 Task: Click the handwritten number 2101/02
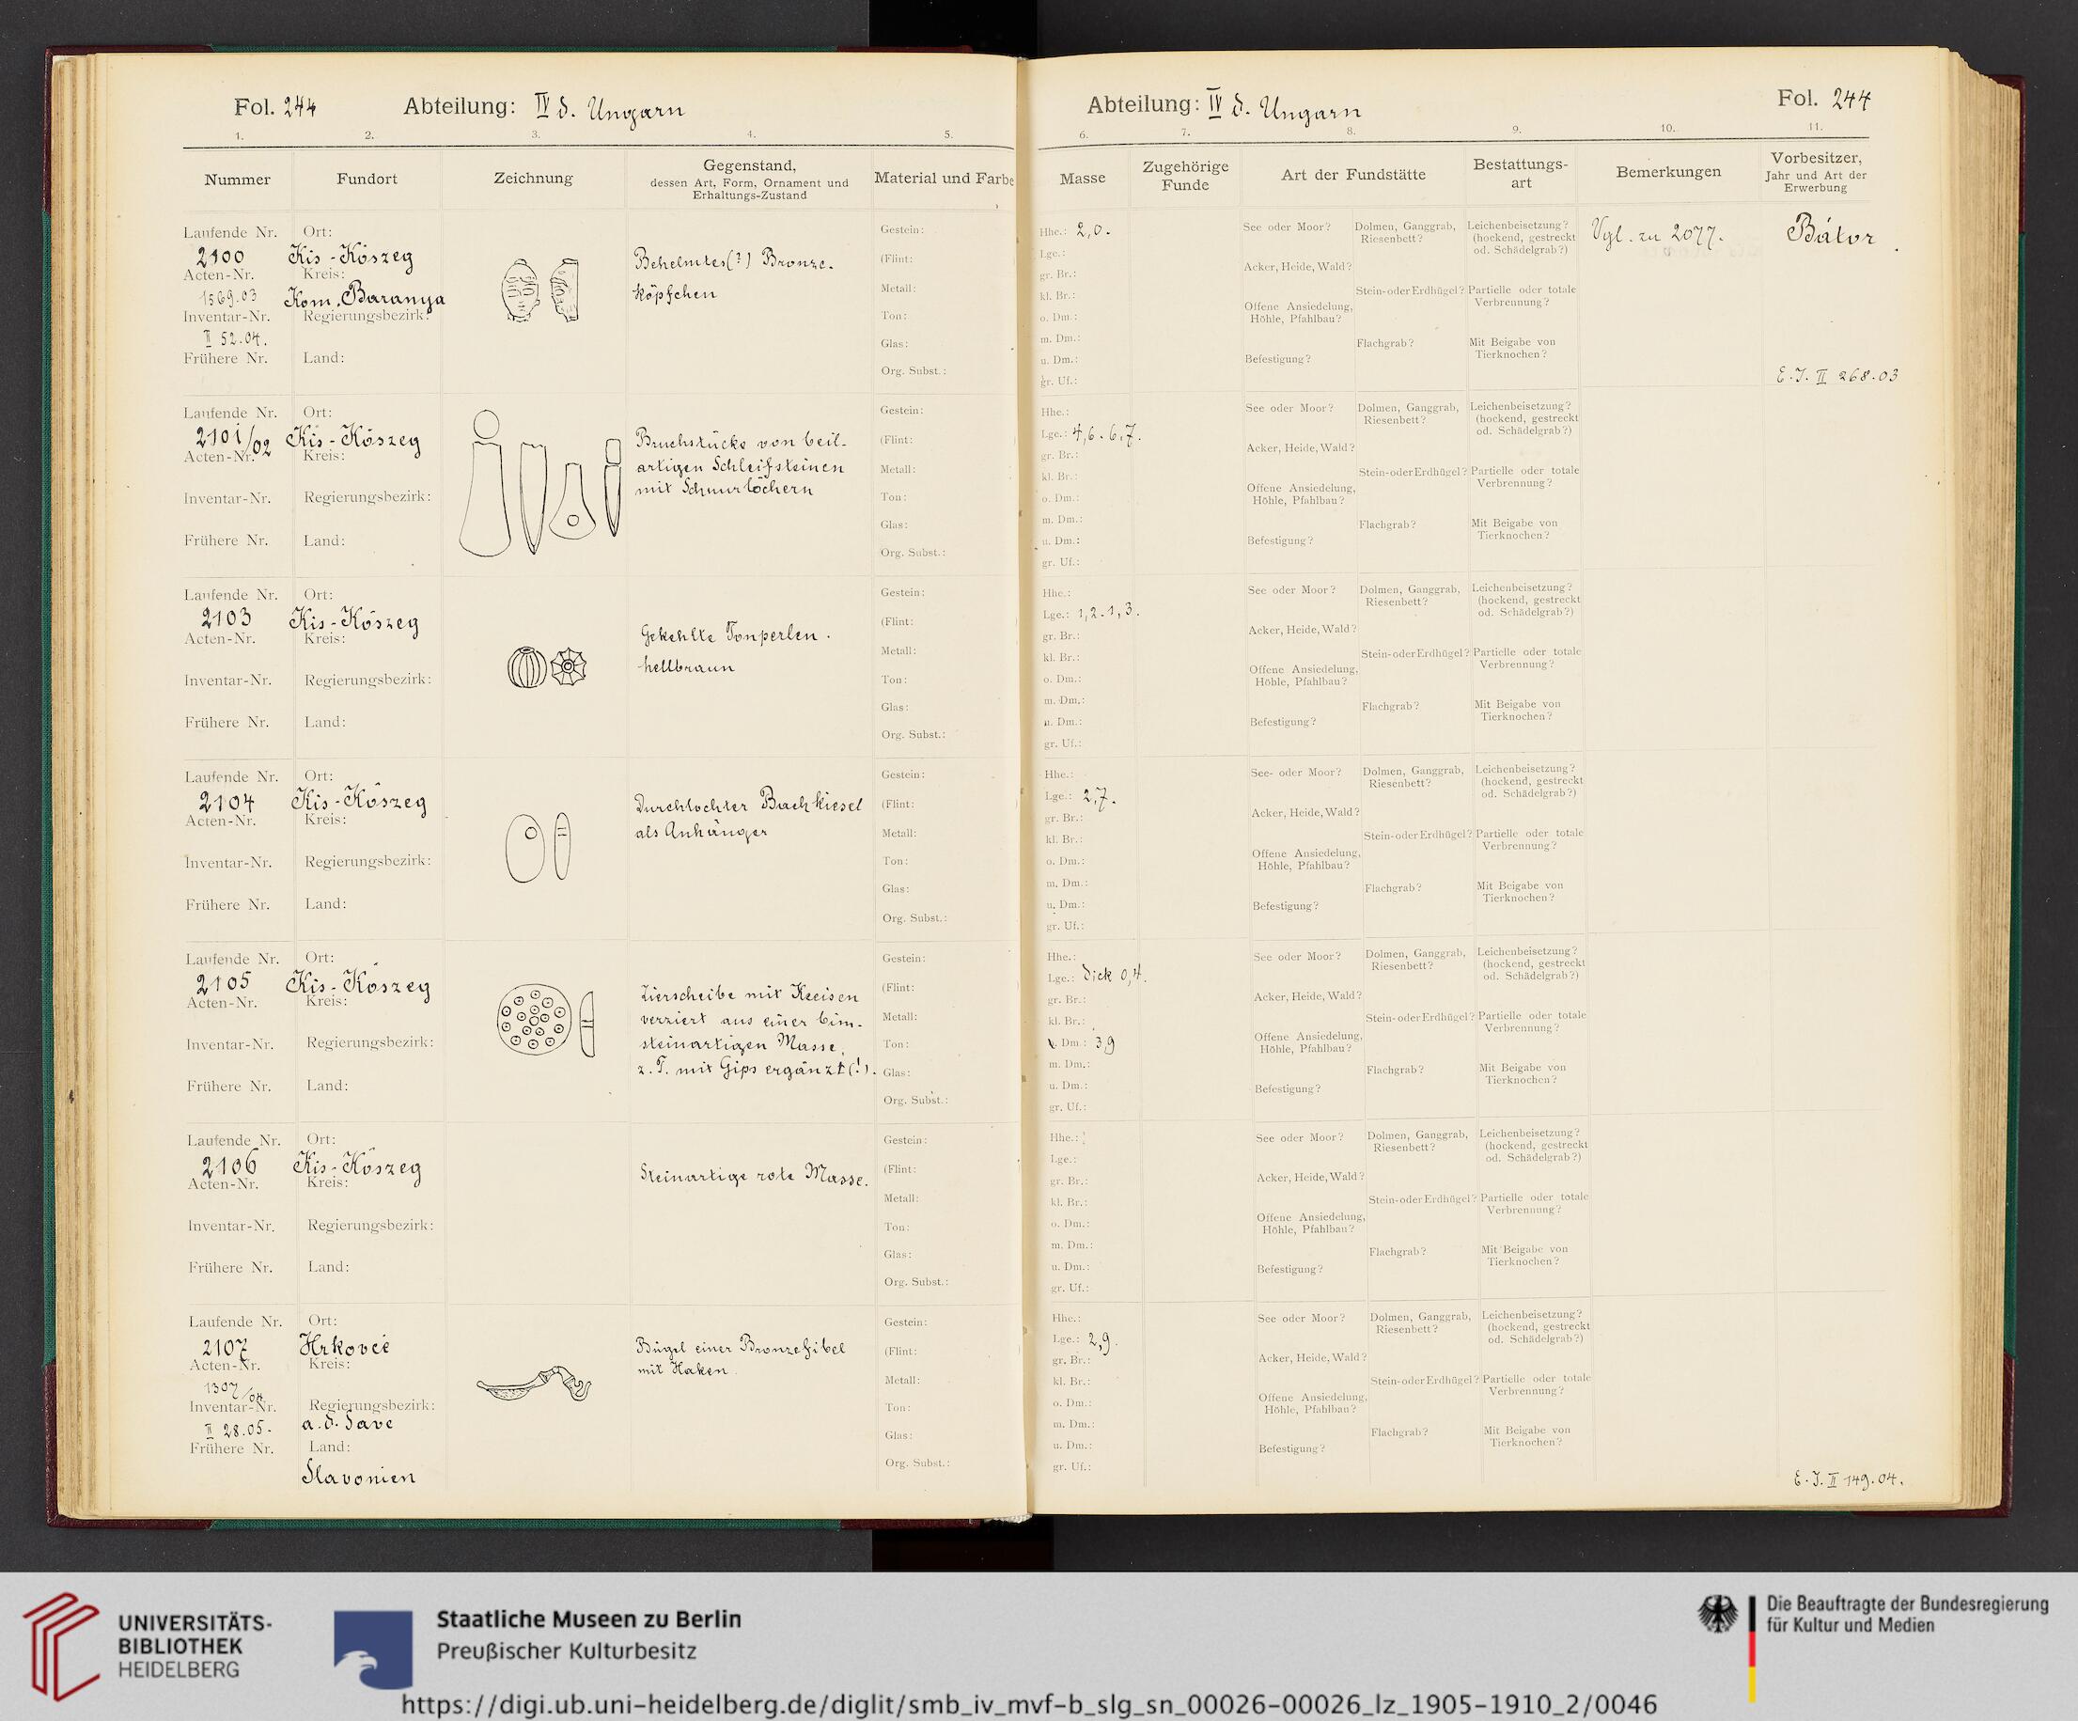coord(233,439)
